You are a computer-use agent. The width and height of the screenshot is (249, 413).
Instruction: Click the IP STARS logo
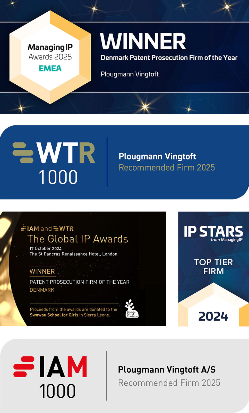pos(213,234)
